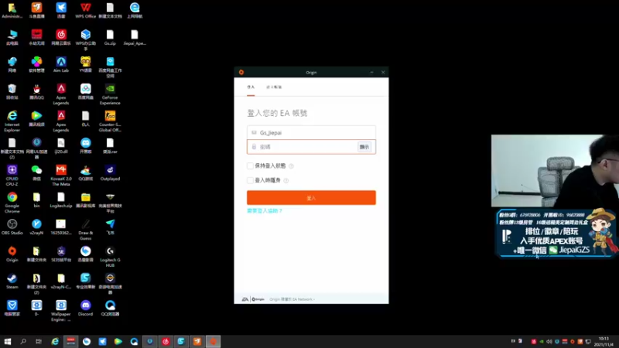The width and height of the screenshot is (619, 348).
Task: Open the Administrator folder icon
Action: pyautogui.click(x=12, y=11)
